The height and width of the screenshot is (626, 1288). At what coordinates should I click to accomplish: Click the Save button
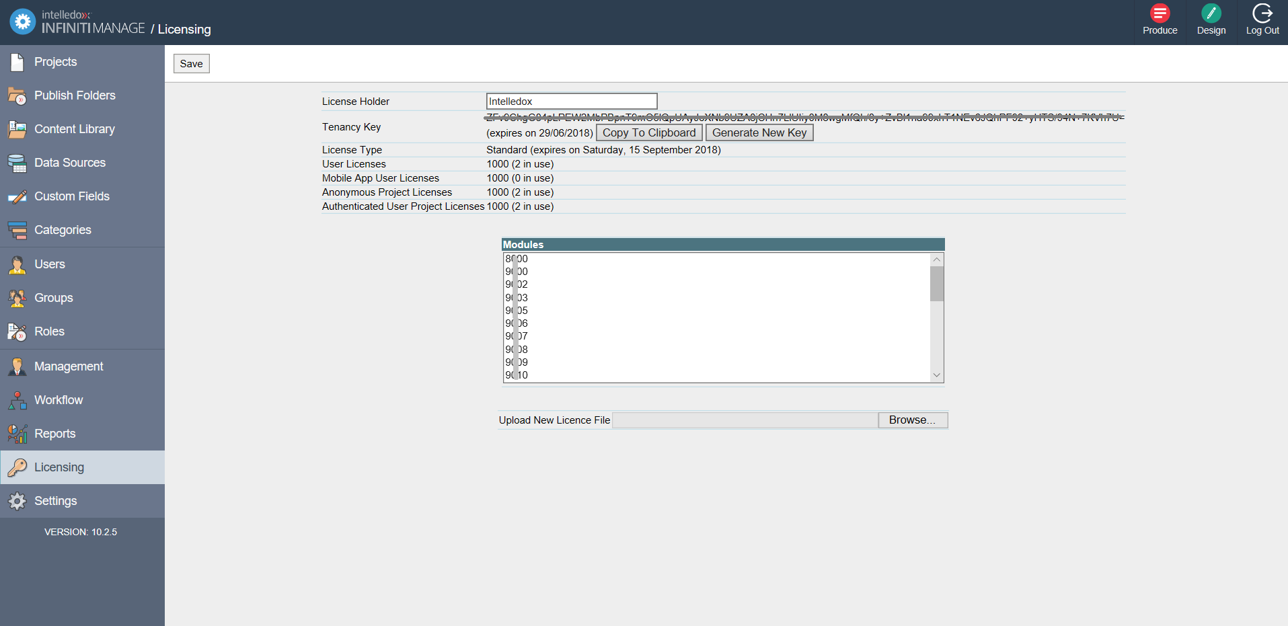(x=192, y=63)
